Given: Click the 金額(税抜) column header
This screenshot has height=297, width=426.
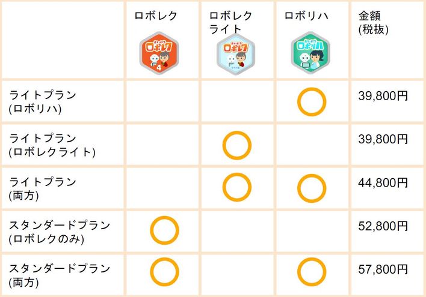Looking at the screenshot, I should pos(374,23).
